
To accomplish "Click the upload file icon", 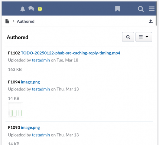I will pyautogui.click(x=151, y=21).
